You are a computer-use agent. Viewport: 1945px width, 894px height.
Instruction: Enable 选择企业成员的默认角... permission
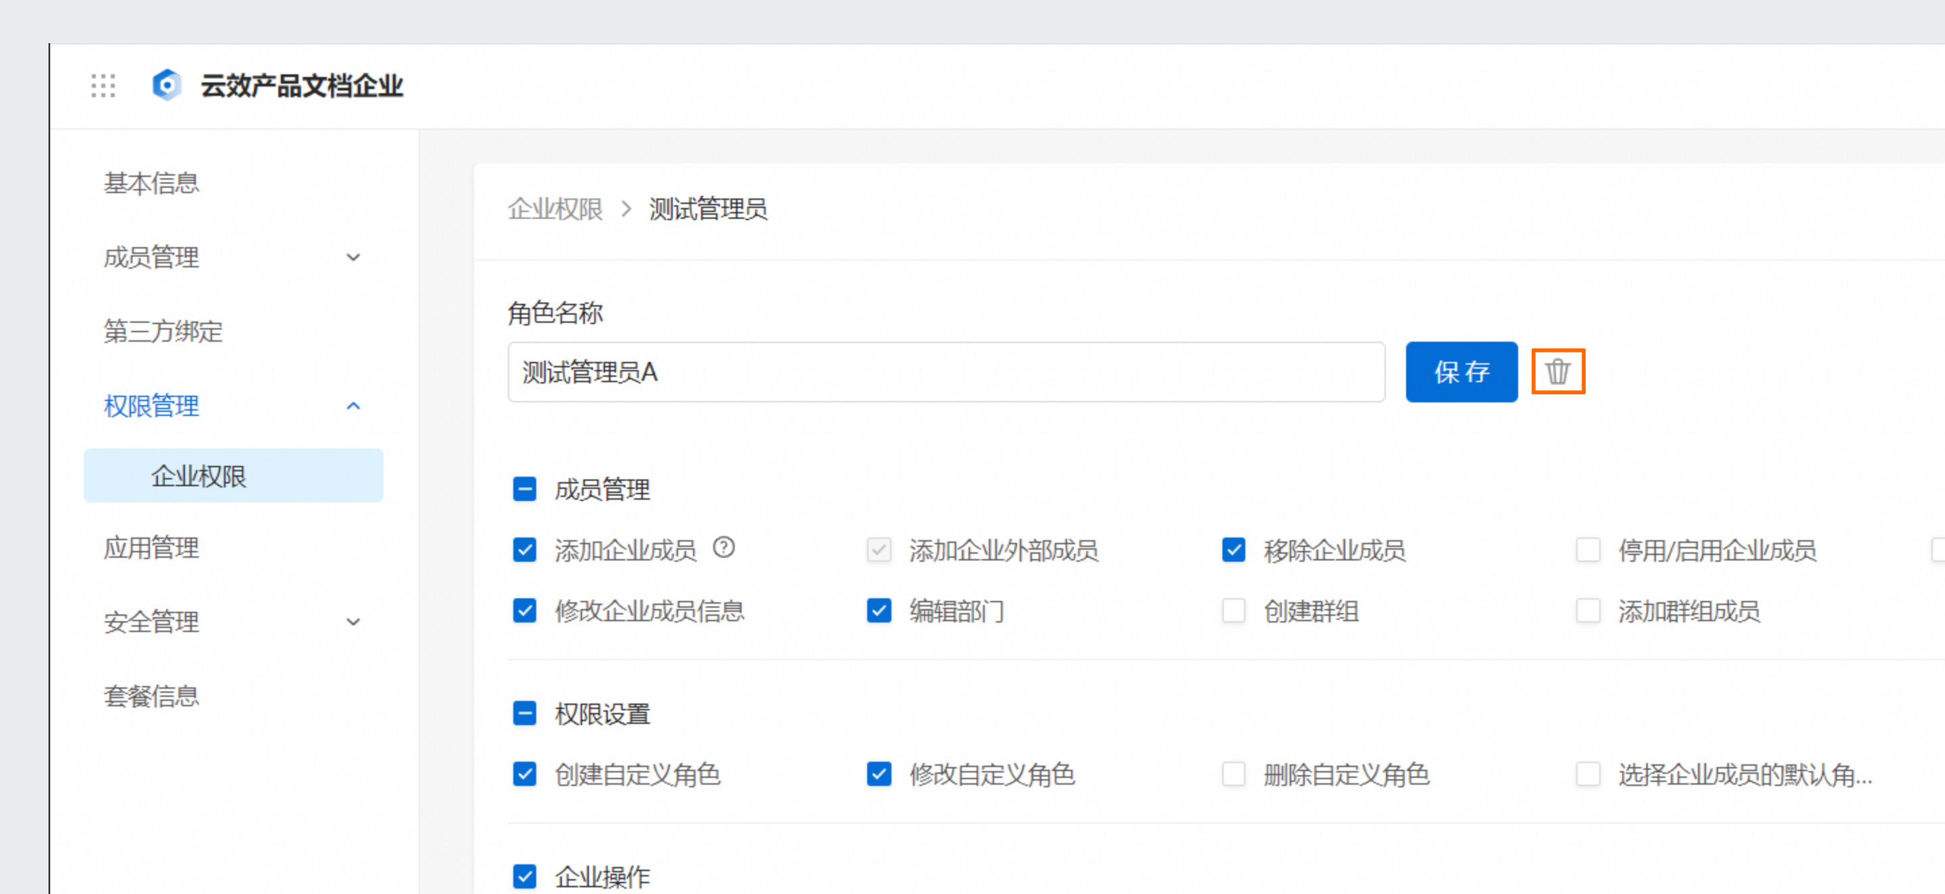click(1588, 774)
